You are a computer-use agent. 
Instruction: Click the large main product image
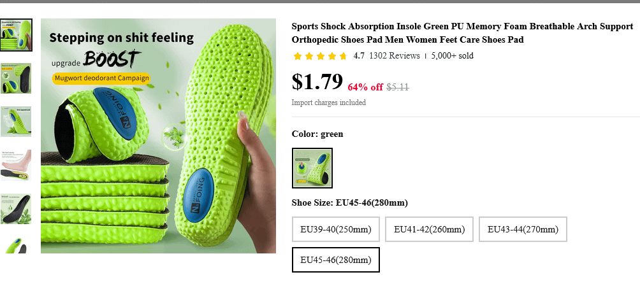point(158,136)
